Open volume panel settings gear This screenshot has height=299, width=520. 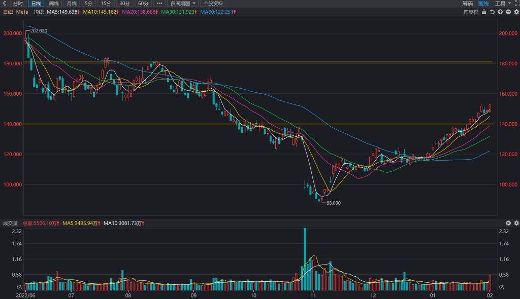tap(516, 223)
